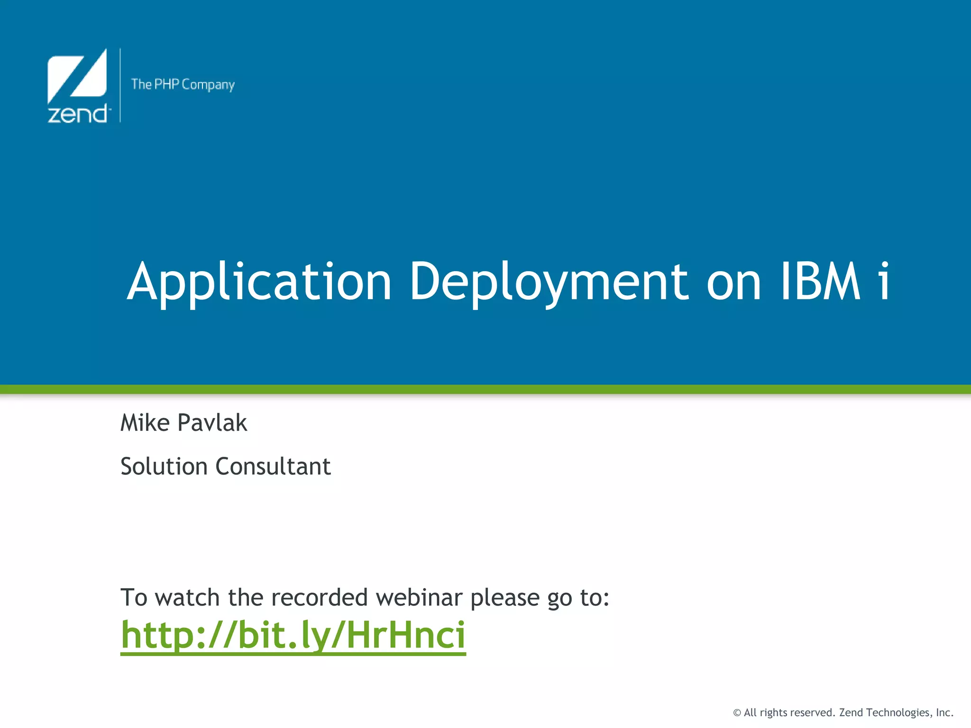The height and width of the screenshot is (728, 971).
Task: Click the Zend Z logo icon
Action: pyautogui.click(x=77, y=76)
